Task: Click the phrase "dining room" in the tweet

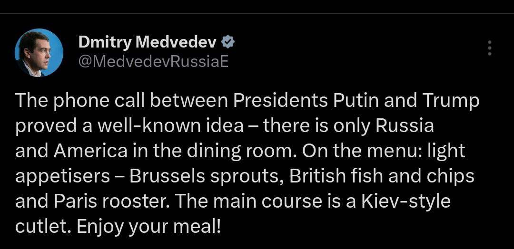Action: [247, 151]
